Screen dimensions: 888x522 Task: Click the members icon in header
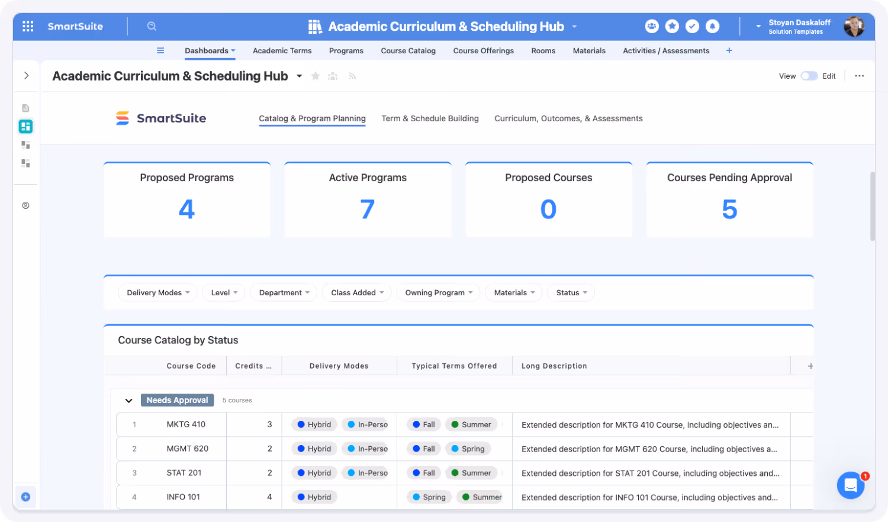pyautogui.click(x=652, y=26)
